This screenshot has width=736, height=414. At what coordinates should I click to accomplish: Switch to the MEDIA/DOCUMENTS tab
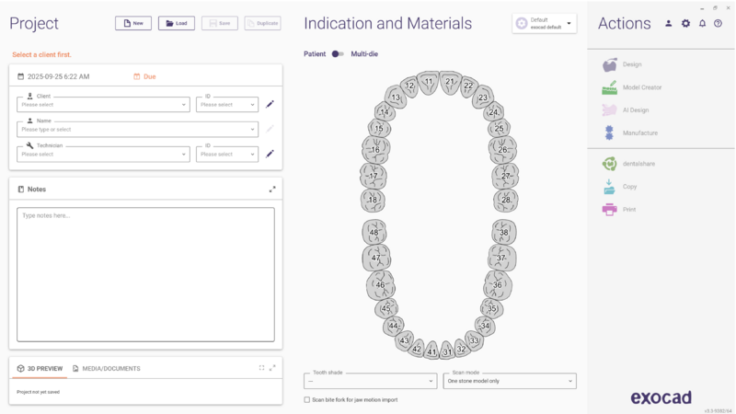(x=107, y=369)
